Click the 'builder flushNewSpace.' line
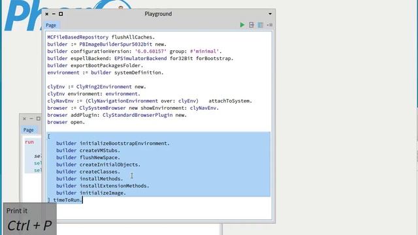This screenshot has height=235, width=418. pyautogui.click(x=88, y=157)
